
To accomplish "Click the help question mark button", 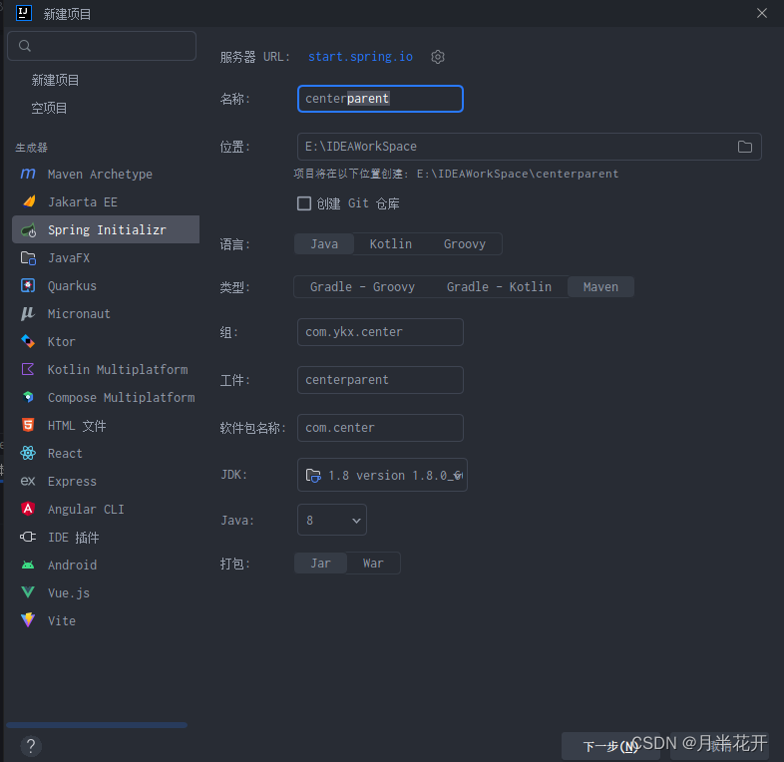I will click(x=31, y=745).
